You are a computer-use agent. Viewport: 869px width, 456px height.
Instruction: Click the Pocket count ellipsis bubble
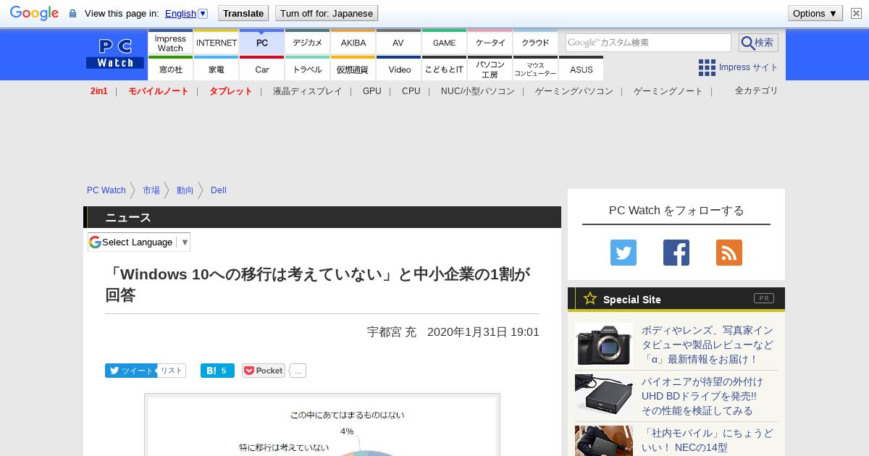[298, 371]
